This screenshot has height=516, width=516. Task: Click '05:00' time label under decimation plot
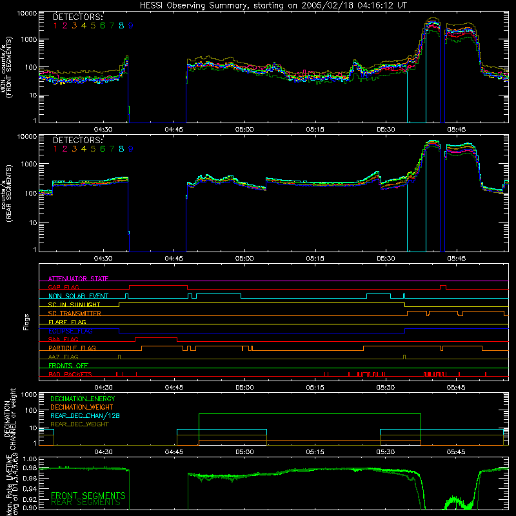pos(244,452)
